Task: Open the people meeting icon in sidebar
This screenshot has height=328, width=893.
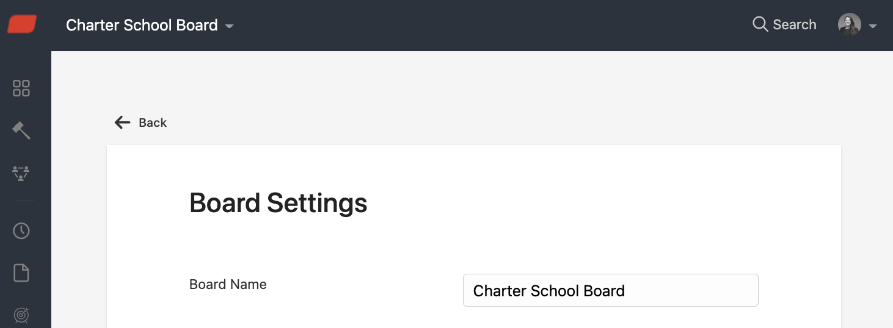Action: pyautogui.click(x=21, y=173)
